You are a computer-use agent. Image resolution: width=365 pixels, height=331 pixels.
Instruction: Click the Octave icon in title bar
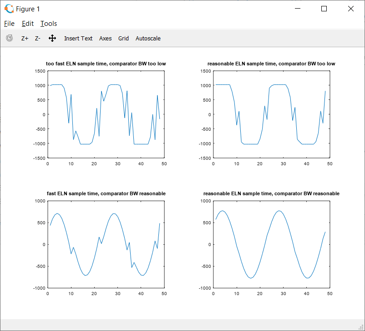[x=9, y=9]
